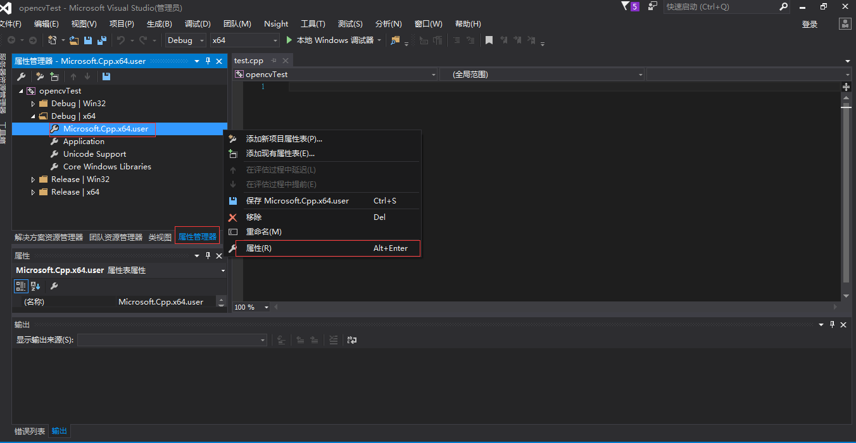Click the Add Existing Property Sheet icon
This screenshot has height=443, width=856.
tap(54, 76)
